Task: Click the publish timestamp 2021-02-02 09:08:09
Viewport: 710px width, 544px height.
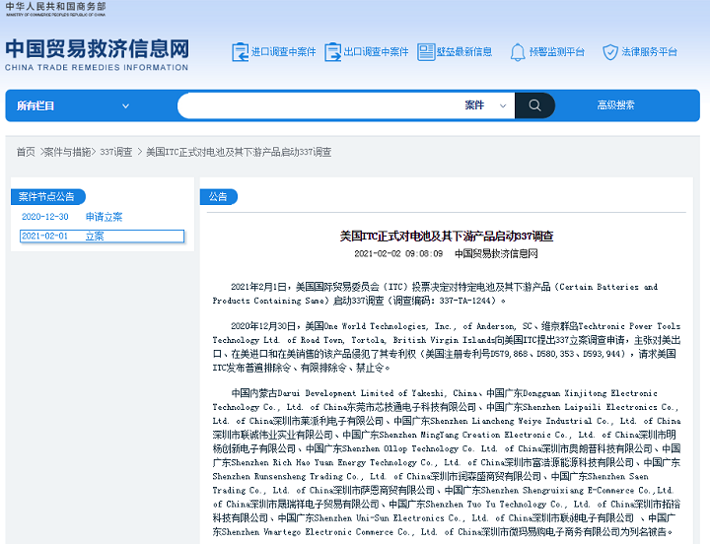Action: pos(398,253)
